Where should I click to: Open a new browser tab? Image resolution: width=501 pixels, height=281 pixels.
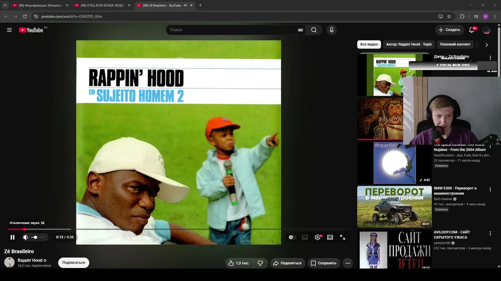[200, 5]
